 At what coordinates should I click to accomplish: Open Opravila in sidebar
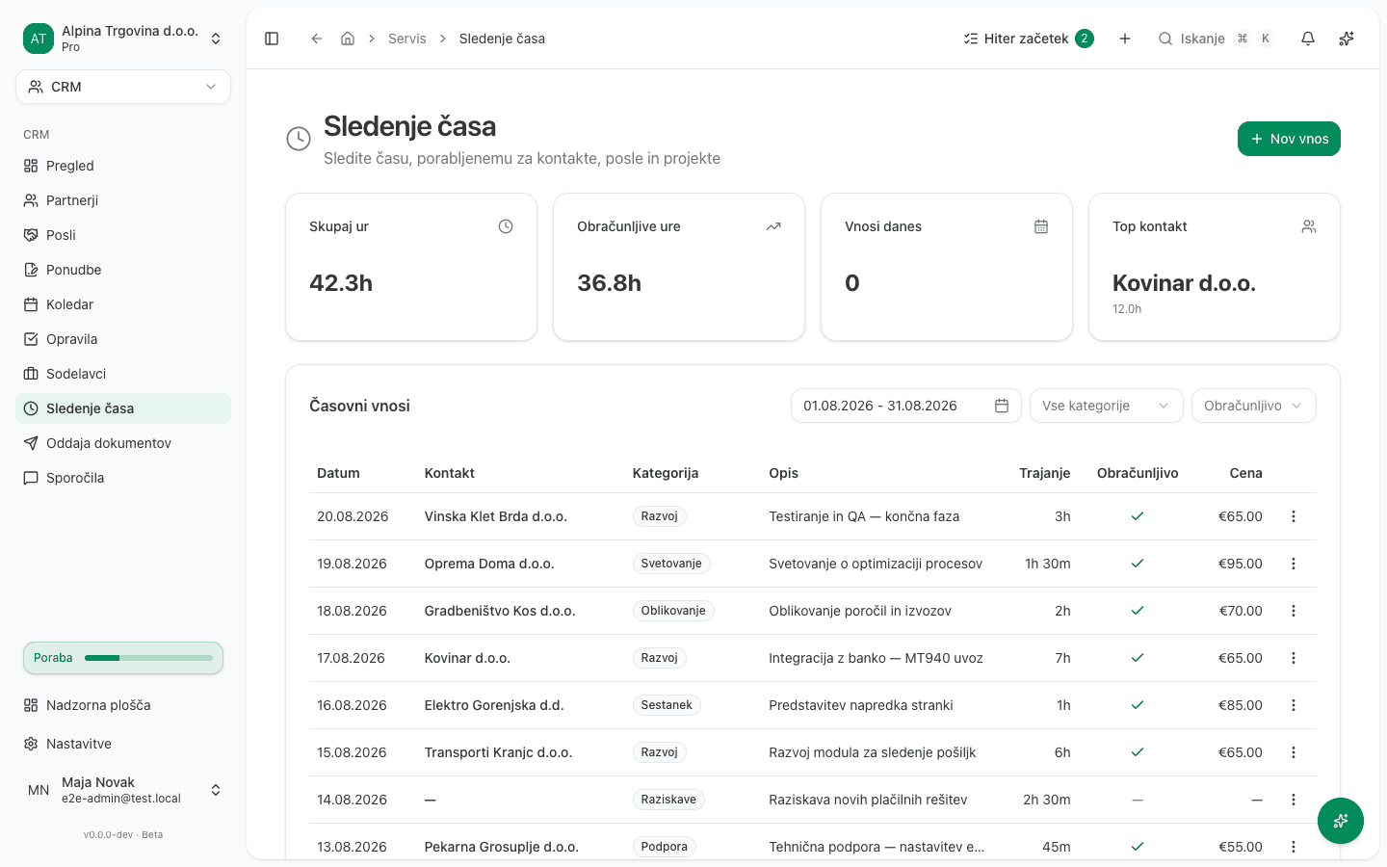(x=123, y=339)
